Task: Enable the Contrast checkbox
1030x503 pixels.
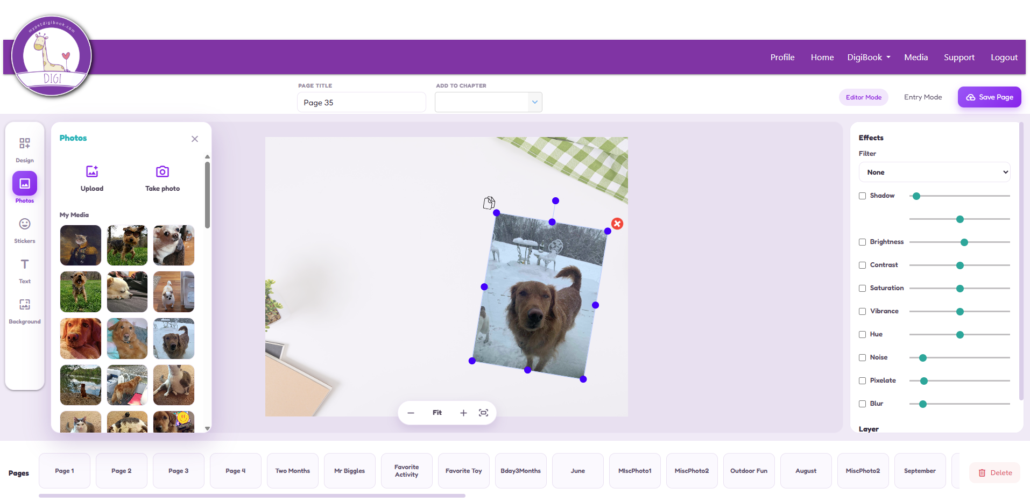Action: click(x=862, y=265)
